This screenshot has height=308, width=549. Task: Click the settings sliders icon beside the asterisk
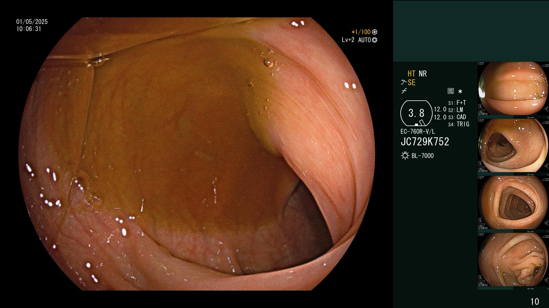451,91
